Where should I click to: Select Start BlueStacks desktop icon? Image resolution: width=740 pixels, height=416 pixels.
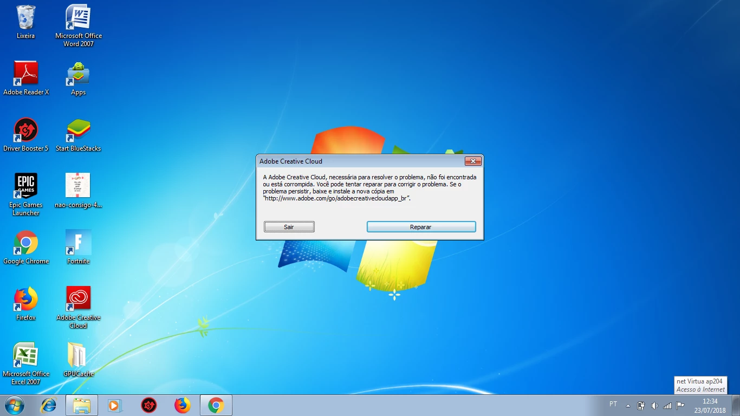point(79,135)
